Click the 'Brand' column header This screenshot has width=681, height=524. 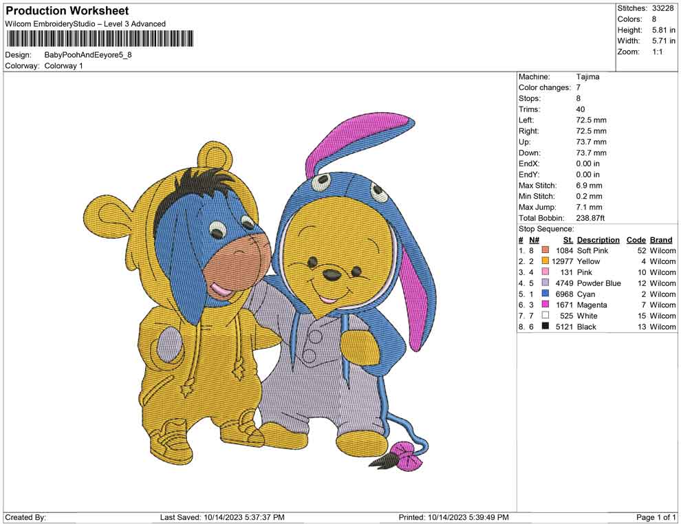pyautogui.click(x=661, y=240)
